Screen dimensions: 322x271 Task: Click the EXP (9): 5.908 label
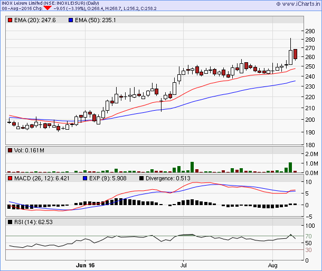pyautogui.click(x=108, y=178)
